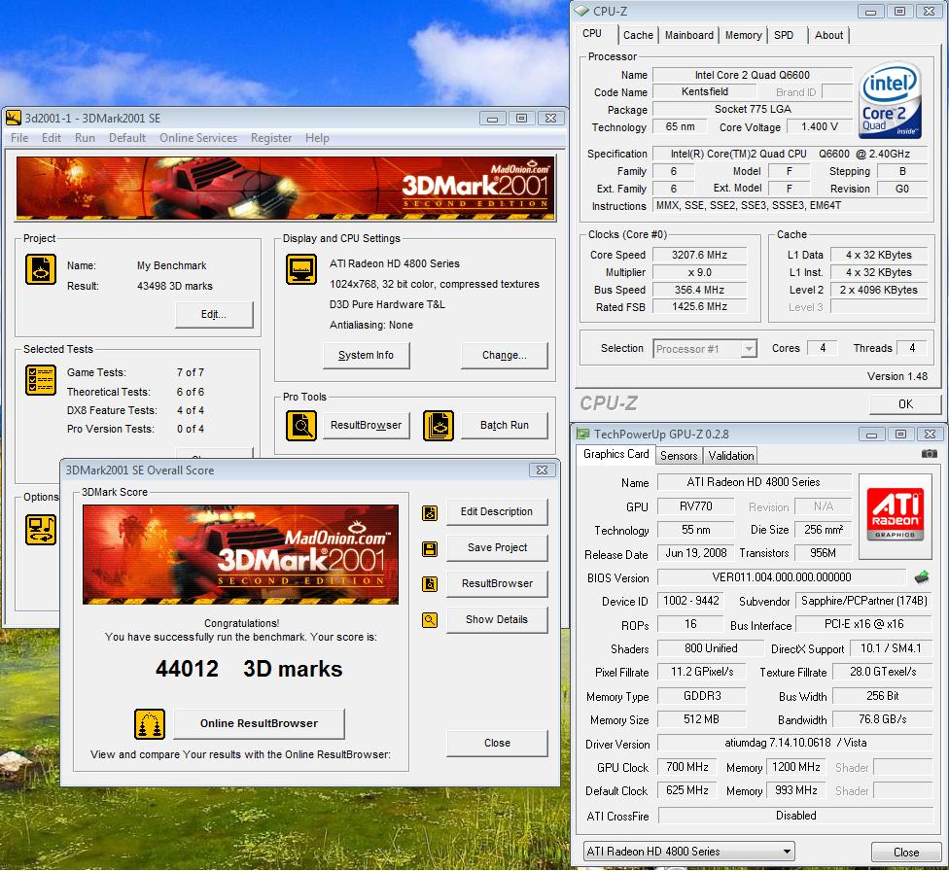Viewport: 949px width, 871px height.
Task: Click the Core Speed value field in CPU-Z
Action: tap(699, 255)
